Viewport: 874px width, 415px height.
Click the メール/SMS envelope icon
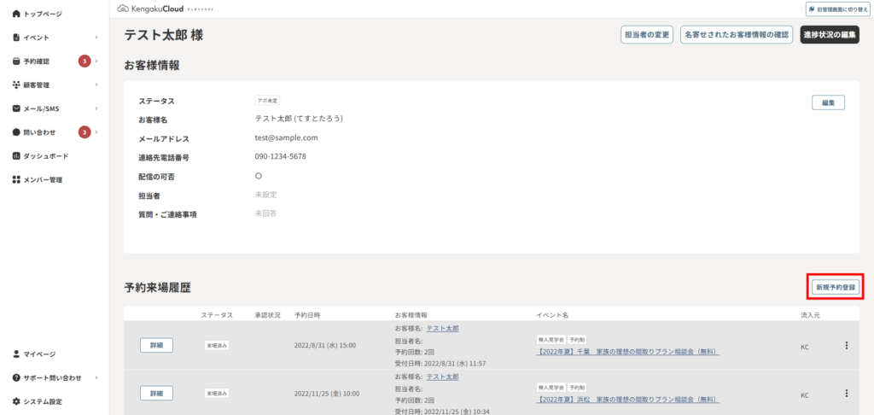[x=16, y=108]
